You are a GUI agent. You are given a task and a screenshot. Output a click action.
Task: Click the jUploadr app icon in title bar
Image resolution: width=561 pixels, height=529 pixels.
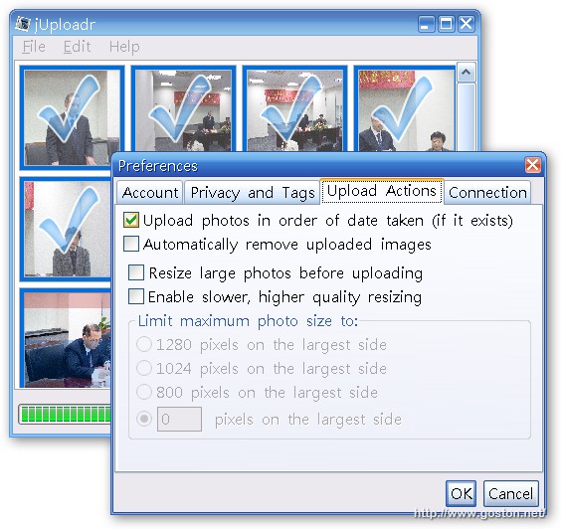coord(23,24)
